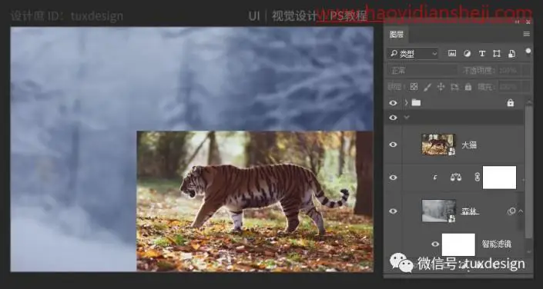The height and width of the screenshot is (289, 543).
Task: Hide the color balance adjustment layer
Action: tap(393, 178)
